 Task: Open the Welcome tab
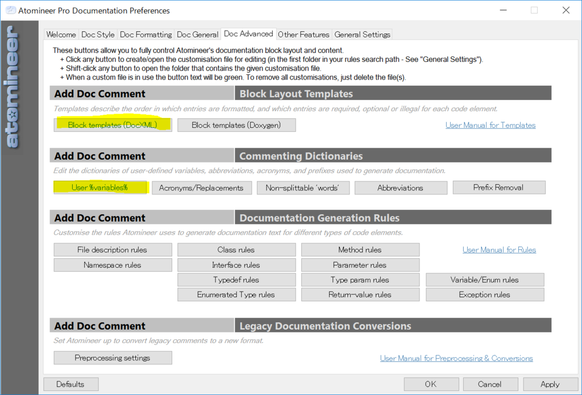click(x=61, y=35)
